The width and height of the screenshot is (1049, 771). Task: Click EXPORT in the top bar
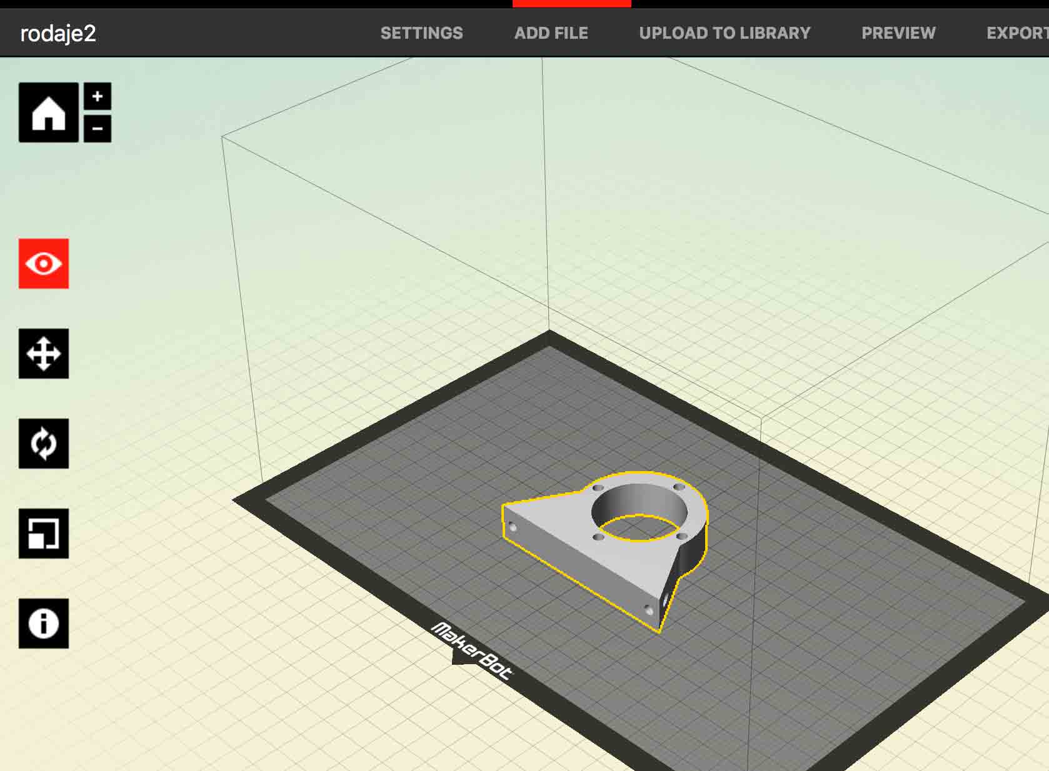tap(1018, 33)
